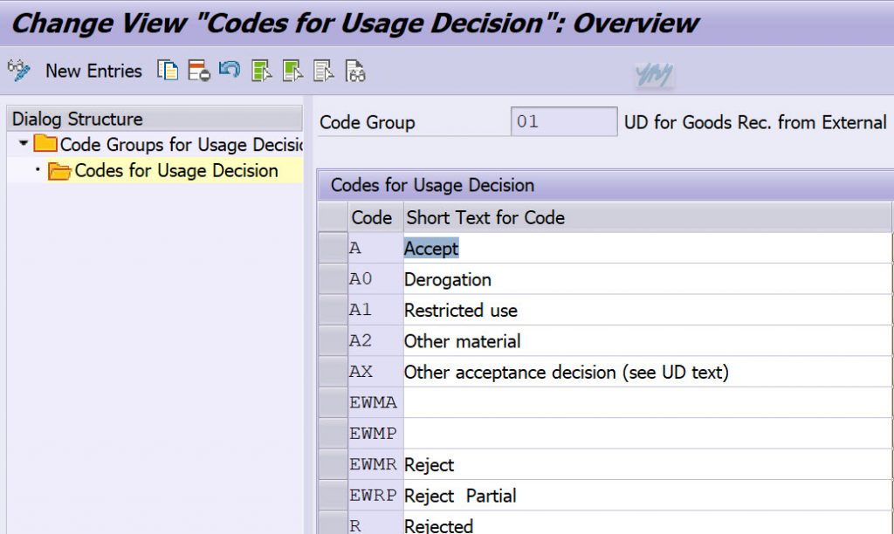This screenshot has height=534, width=894.
Task: Click empty short text field for EWMP
Action: (648, 433)
